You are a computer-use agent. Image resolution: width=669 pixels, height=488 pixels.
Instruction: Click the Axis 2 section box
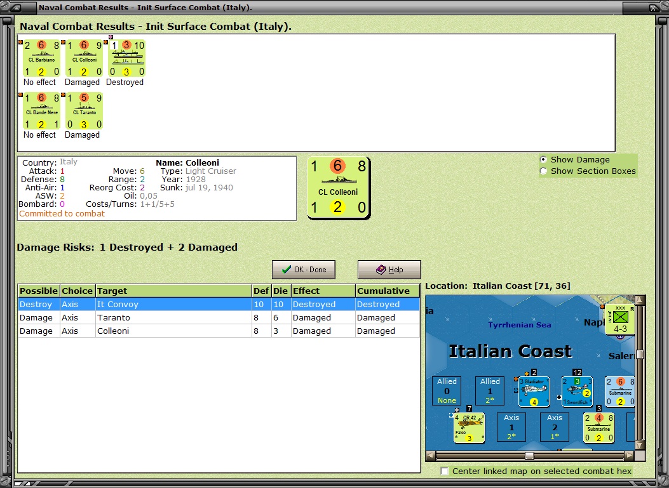tap(554, 427)
